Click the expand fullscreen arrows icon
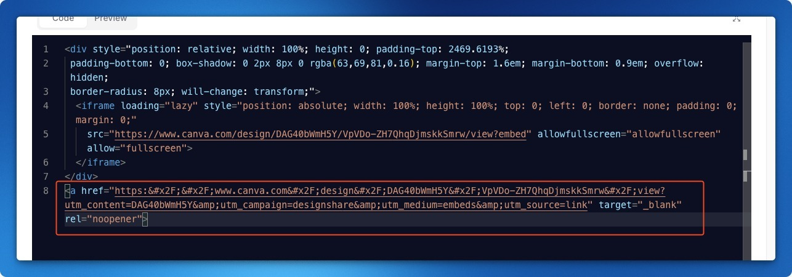The width and height of the screenshot is (792, 277). [x=736, y=18]
